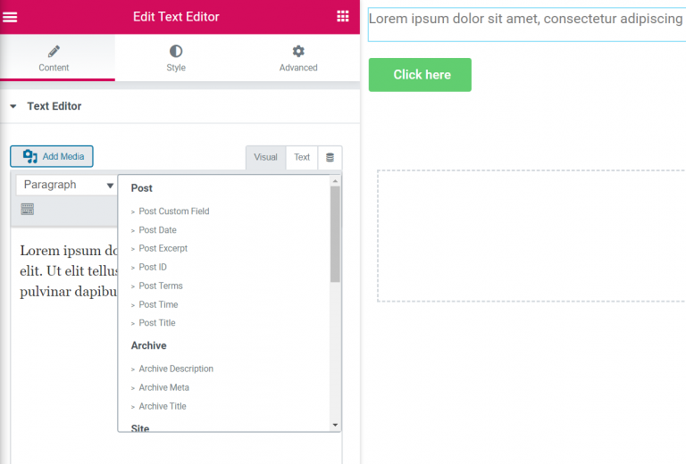
Task: Select Archive Title dynamic tag
Action: (162, 406)
